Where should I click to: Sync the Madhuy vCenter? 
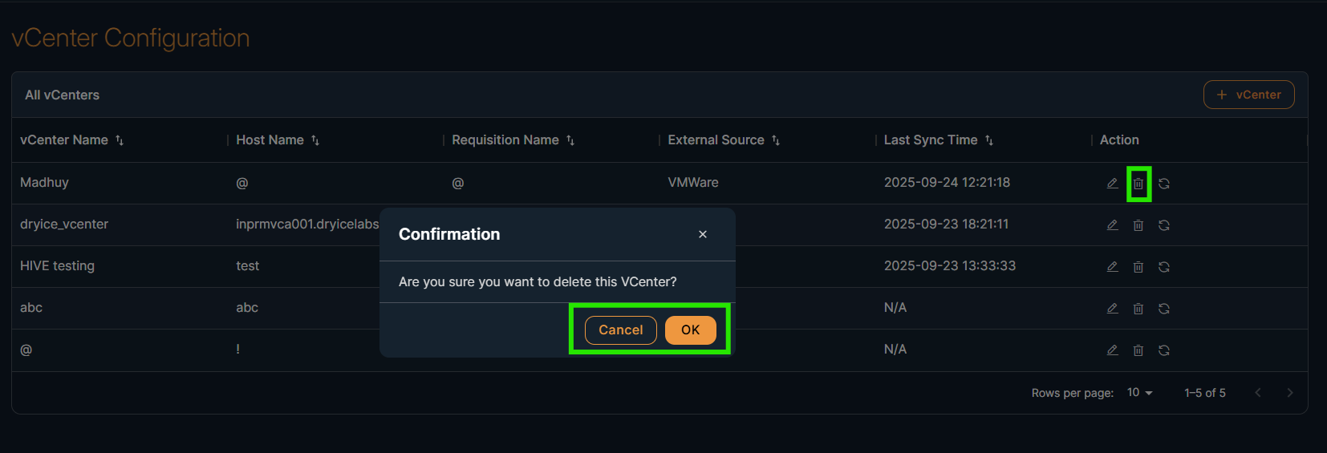point(1163,184)
